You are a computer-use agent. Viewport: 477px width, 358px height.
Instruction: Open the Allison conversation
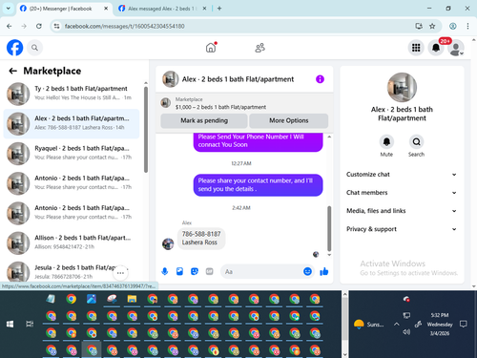tap(72, 242)
